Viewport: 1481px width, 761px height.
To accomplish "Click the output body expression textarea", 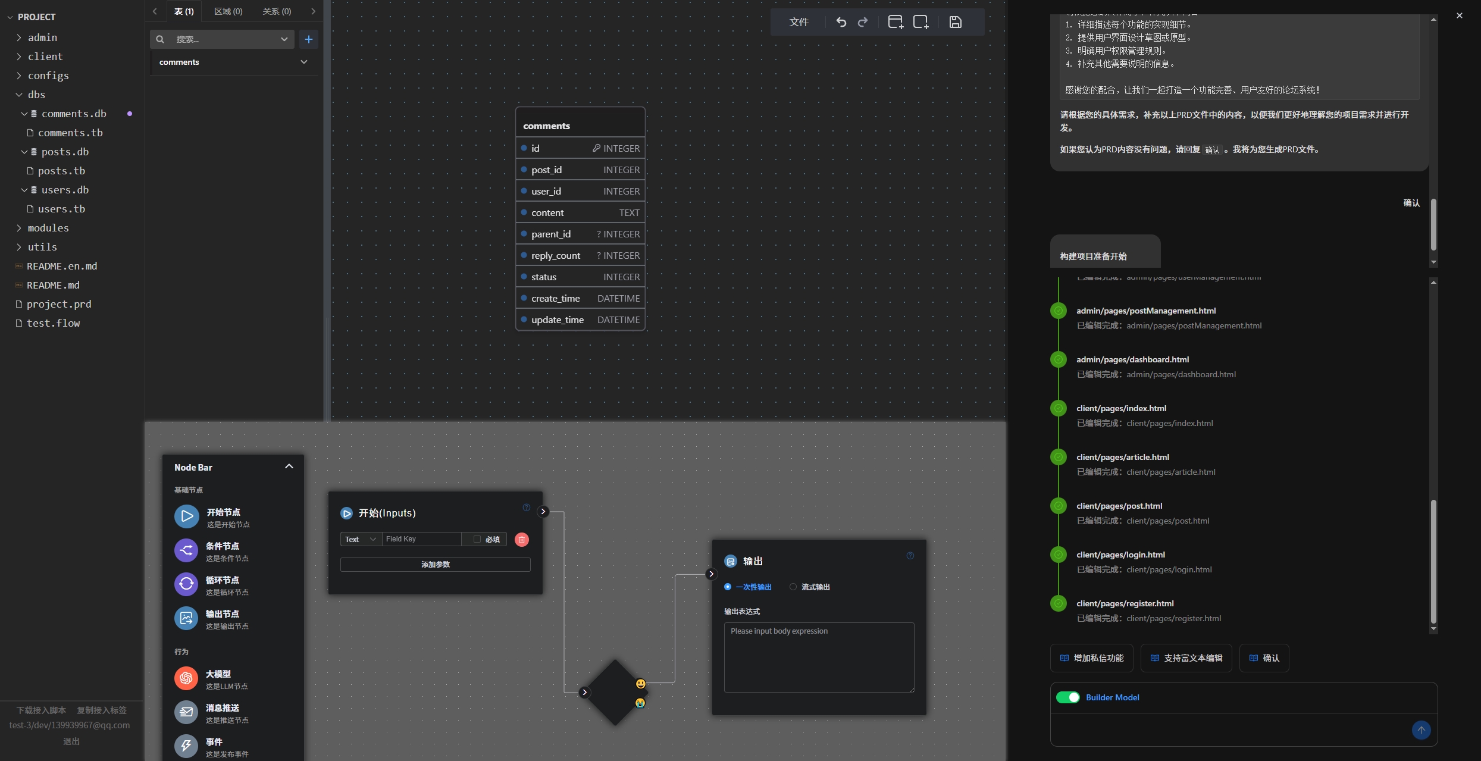I will pos(819,657).
